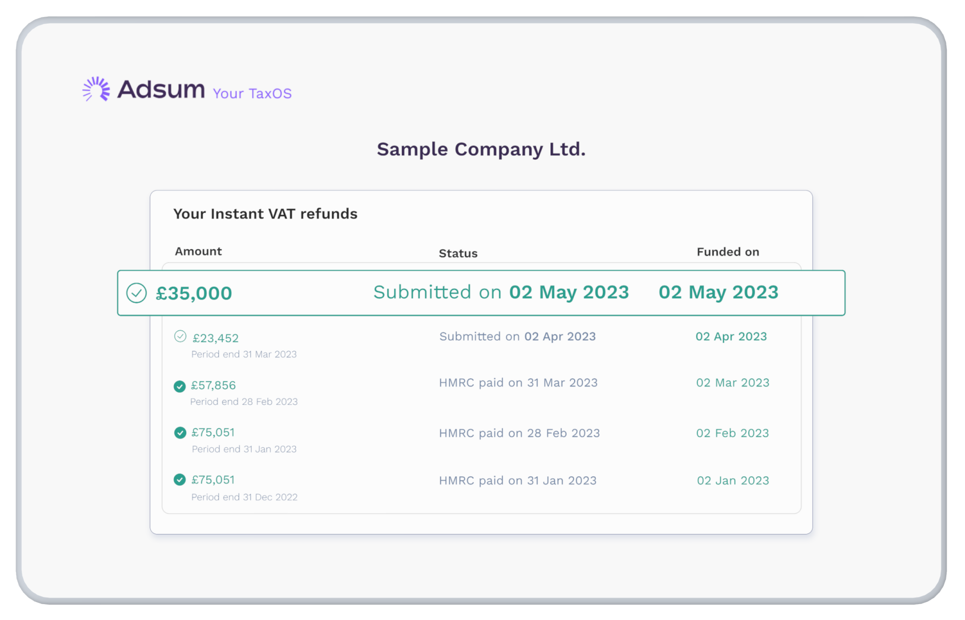The image size is (965, 620).
Task: Open the £23,452 refund amount
Action: 216,338
